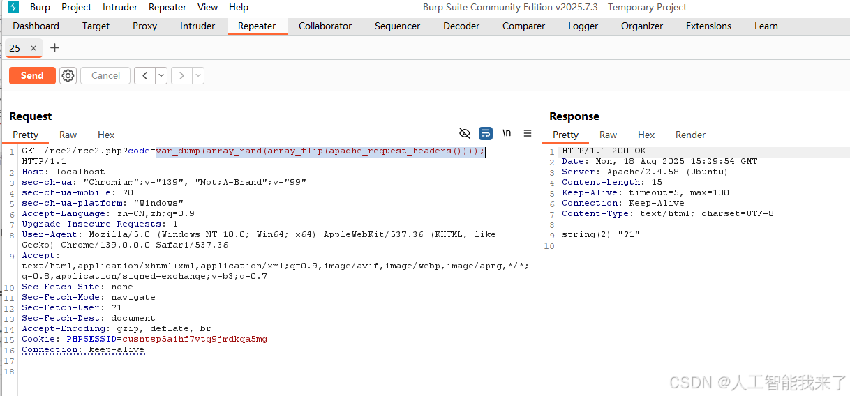
Task: Select the Request Hex view tab
Action: (x=106, y=135)
